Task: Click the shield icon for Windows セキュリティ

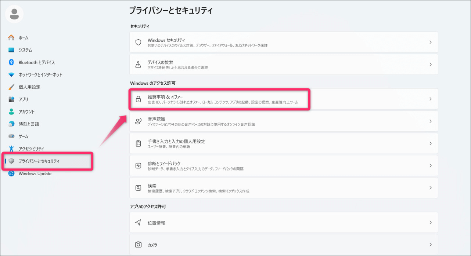Action: (x=138, y=42)
